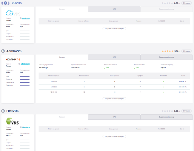Click the AdminVPS Цена rating bar
The height and width of the screenshot is (151, 194).
[25, 77]
